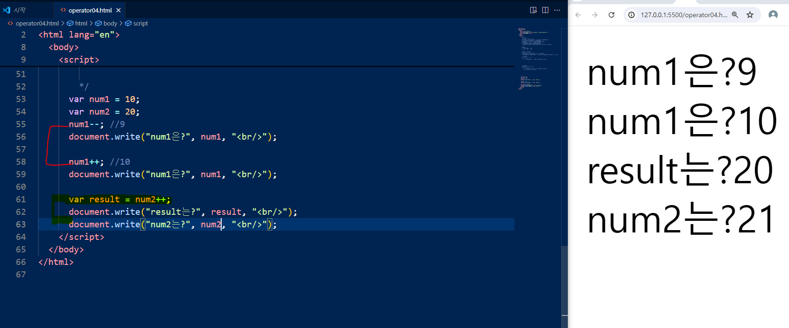Place cursor on var num1 = 10 line
This screenshot has height=328, width=789.
[x=104, y=99]
